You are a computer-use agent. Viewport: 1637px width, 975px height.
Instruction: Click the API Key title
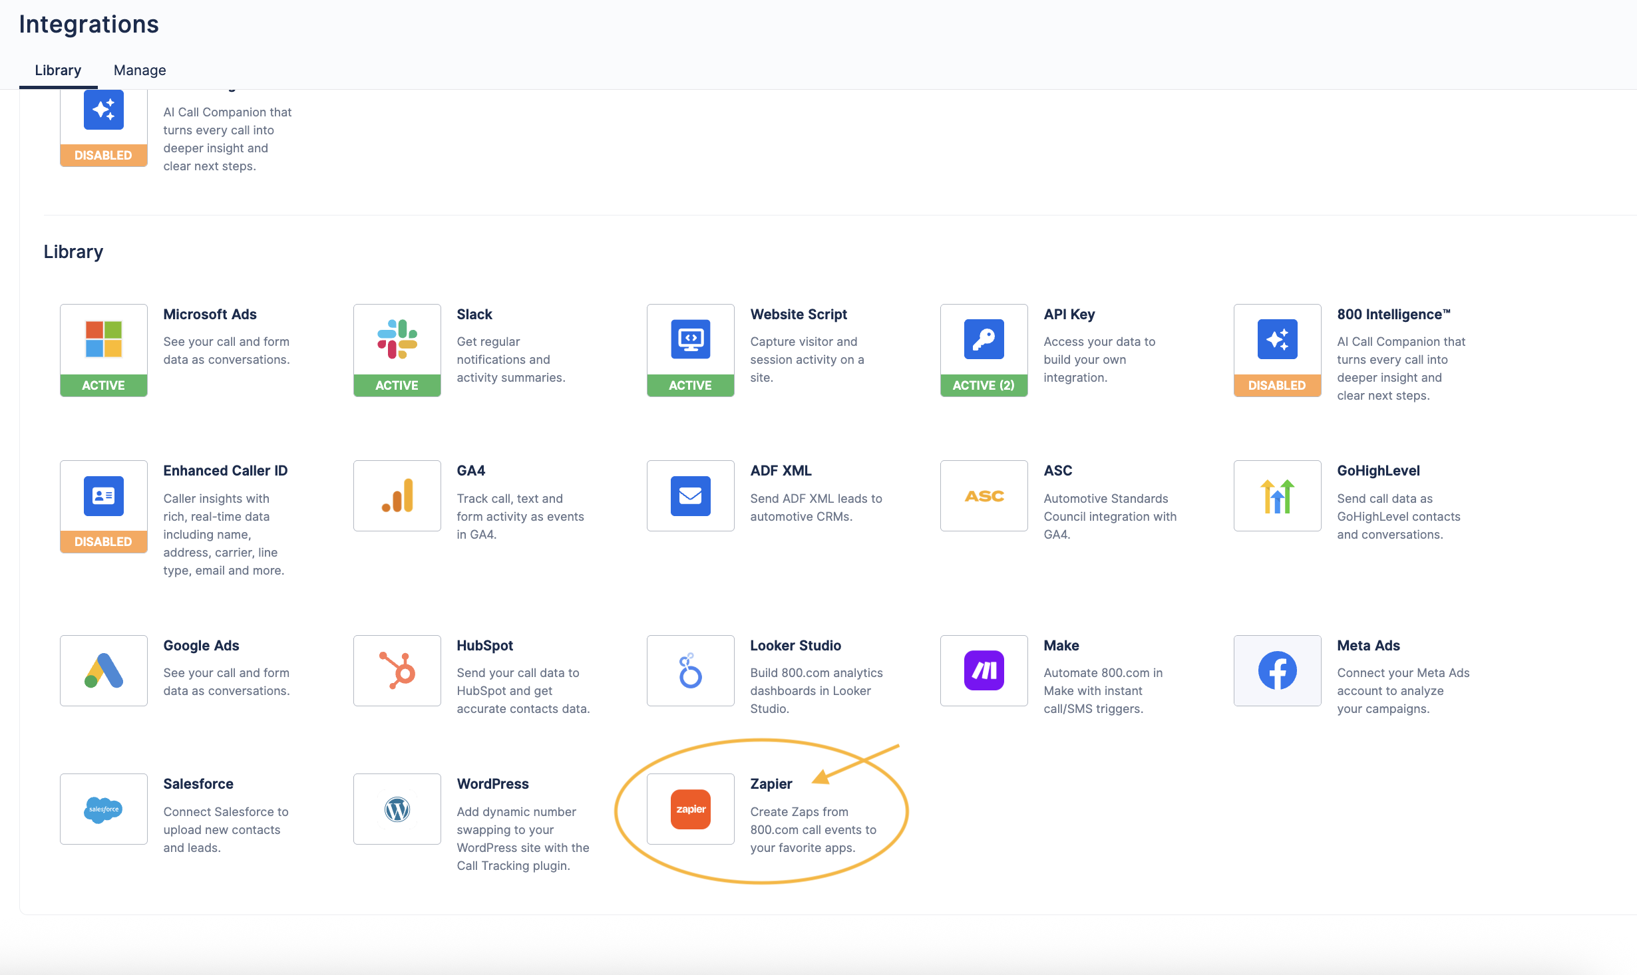[x=1069, y=315]
